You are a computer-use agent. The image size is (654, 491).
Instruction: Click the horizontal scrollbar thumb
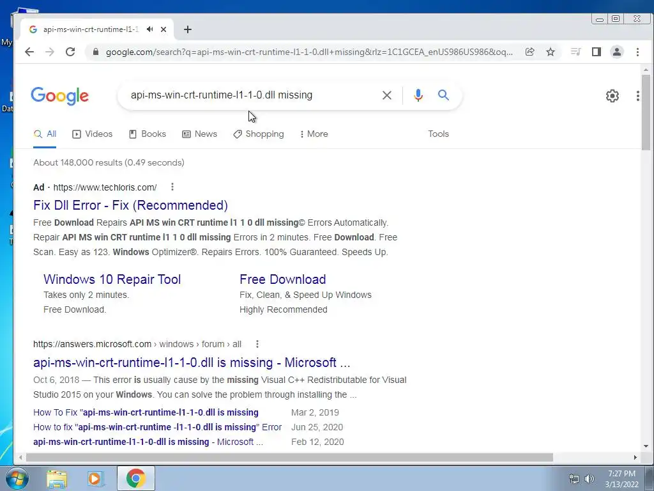(x=289, y=458)
